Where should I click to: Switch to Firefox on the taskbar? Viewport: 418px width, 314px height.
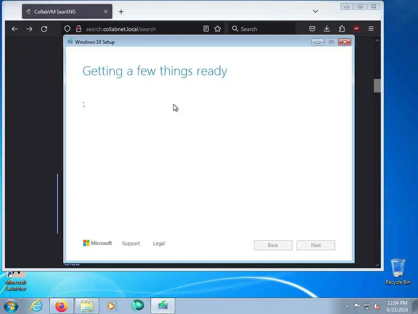click(x=62, y=306)
